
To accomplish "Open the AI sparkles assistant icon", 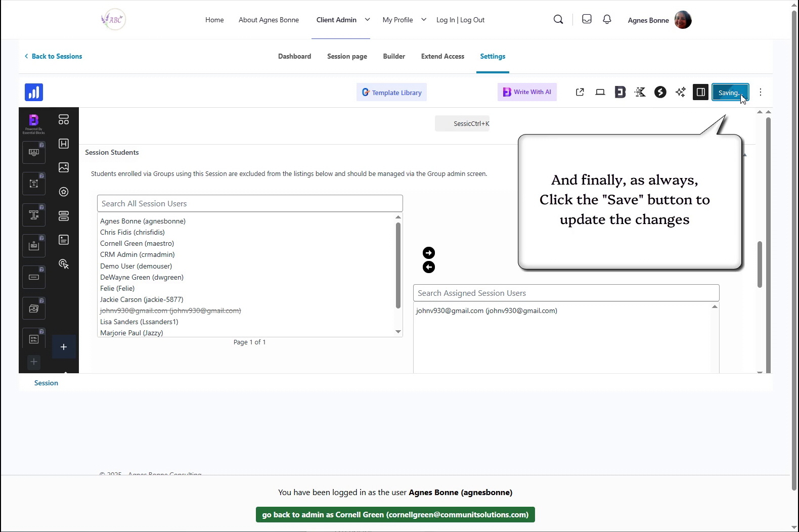I will (x=681, y=92).
